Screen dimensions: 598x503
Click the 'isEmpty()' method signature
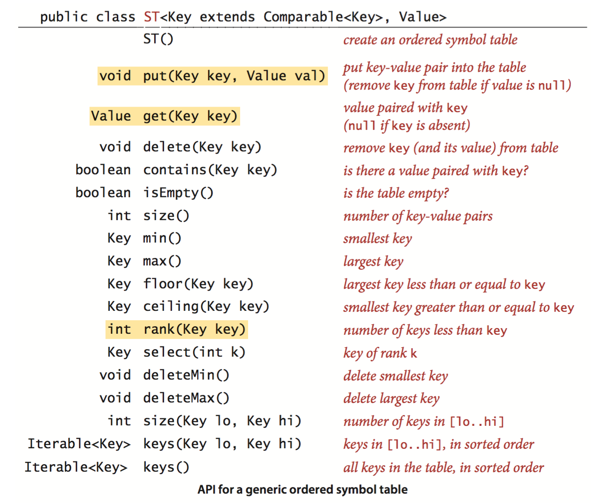[178, 193]
